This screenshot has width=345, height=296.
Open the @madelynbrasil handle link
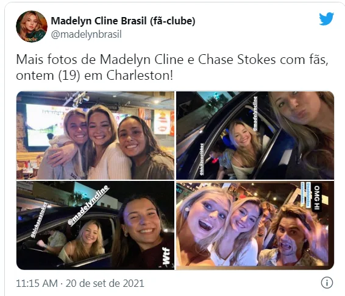pyautogui.click(x=87, y=35)
